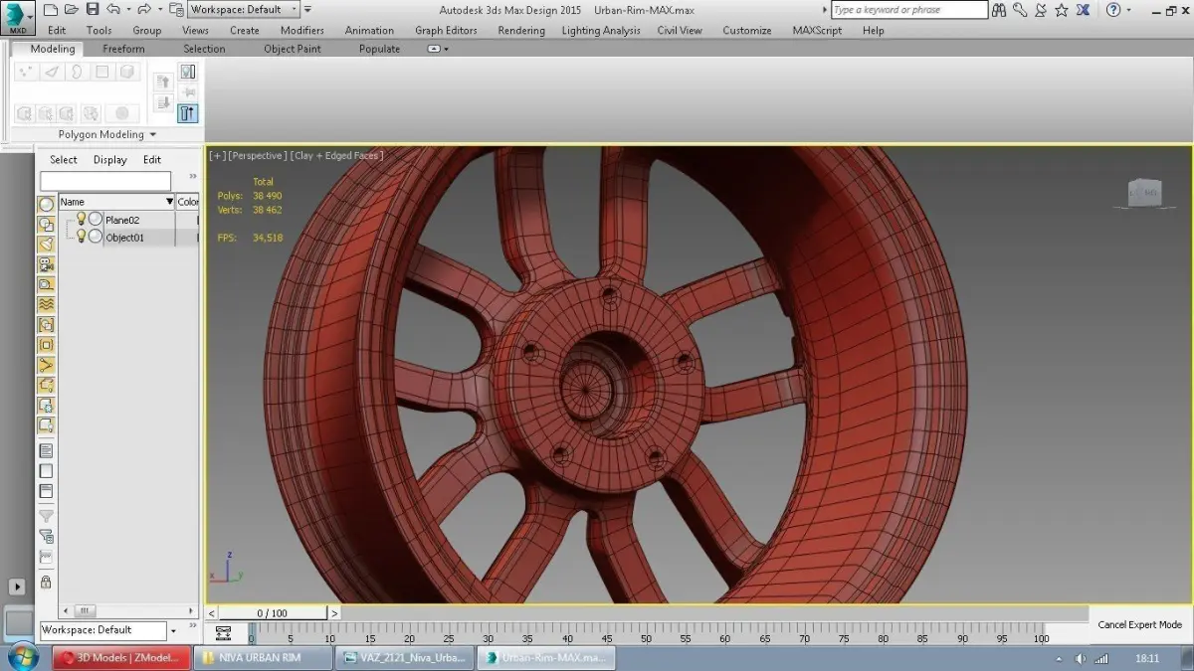Click Modify Mode icon in Polygon Modeling
The width and height of the screenshot is (1194, 671).
188,72
